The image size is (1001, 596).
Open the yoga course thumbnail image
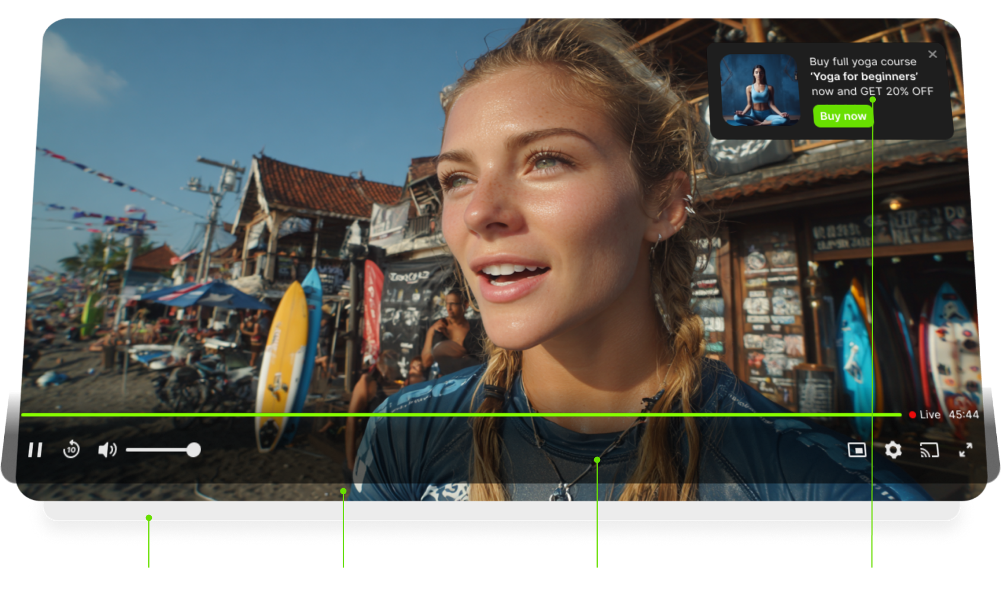[760, 90]
